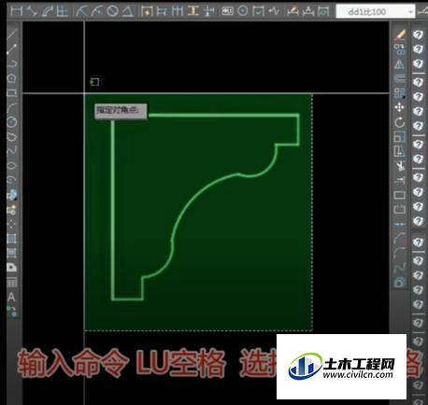Viewport: 428px width, 405px height.
Task: Select the Line tool in Draw toolbar
Action: click(x=11, y=34)
